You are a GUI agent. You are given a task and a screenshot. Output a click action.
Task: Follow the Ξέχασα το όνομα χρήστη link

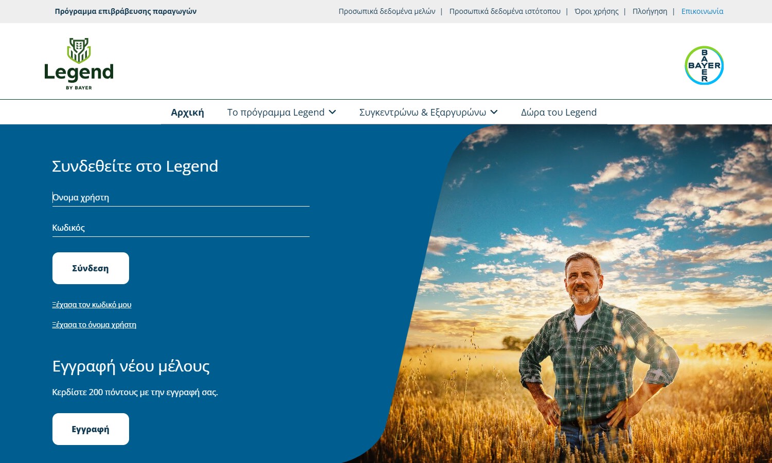[x=94, y=325]
